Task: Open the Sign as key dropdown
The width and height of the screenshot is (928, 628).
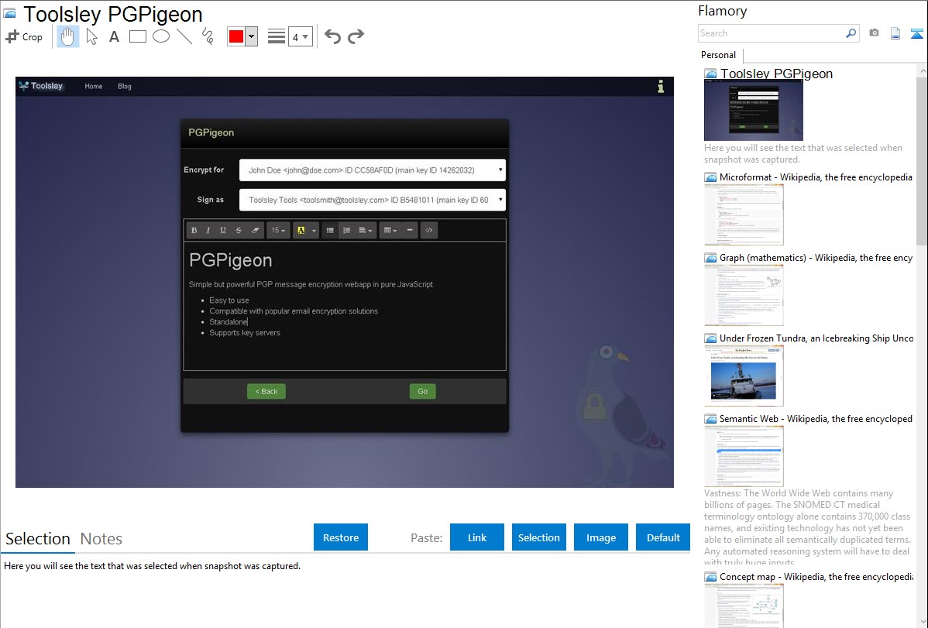Action: tap(372, 200)
